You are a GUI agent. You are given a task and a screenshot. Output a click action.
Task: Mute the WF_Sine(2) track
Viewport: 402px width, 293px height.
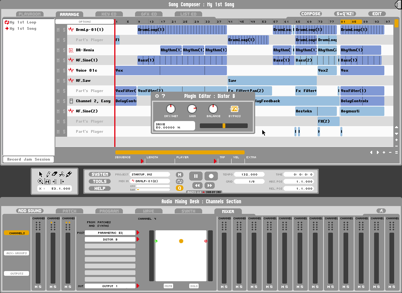58,111
